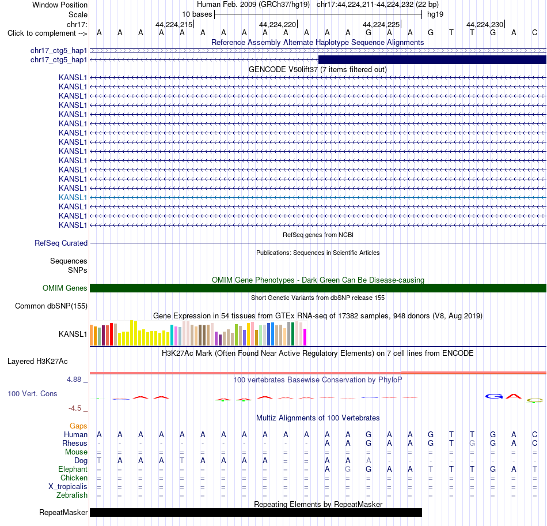Click the blue G letter in PhyloP logo
Screen dimensions: 547x526
[494, 396]
